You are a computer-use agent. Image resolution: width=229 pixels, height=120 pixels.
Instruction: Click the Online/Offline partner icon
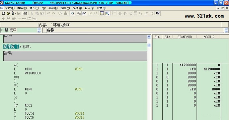(x=14, y=13)
